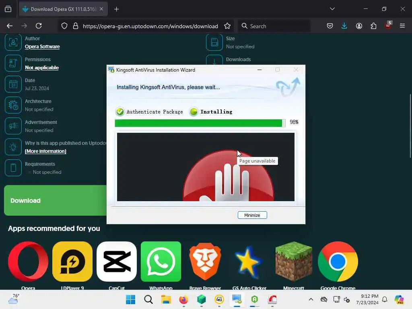The height and width of the screenshot is (309, 412).
Task: Click the Search box in toolbar
Action: (274, 26)
